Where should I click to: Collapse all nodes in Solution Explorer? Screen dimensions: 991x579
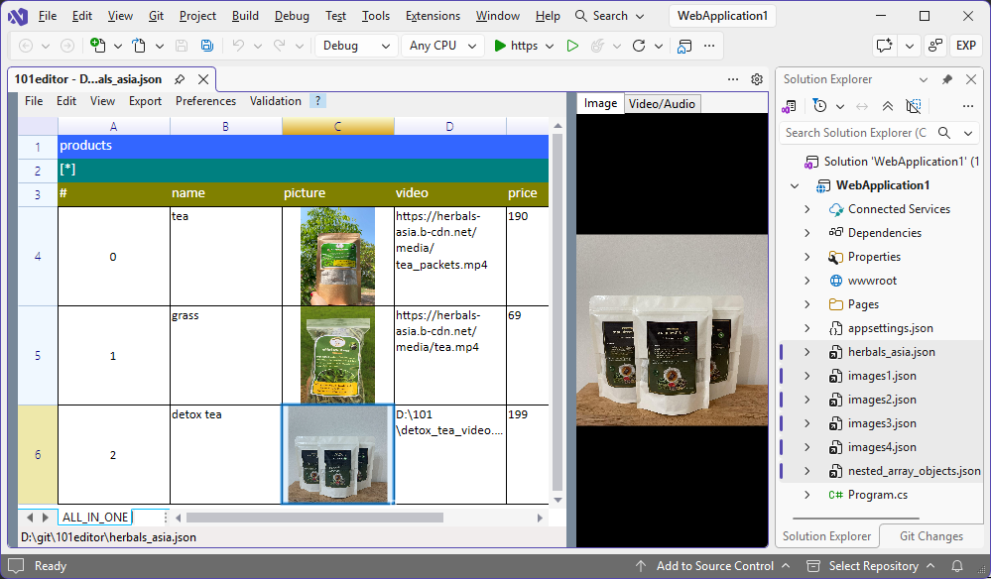(888, 106)
